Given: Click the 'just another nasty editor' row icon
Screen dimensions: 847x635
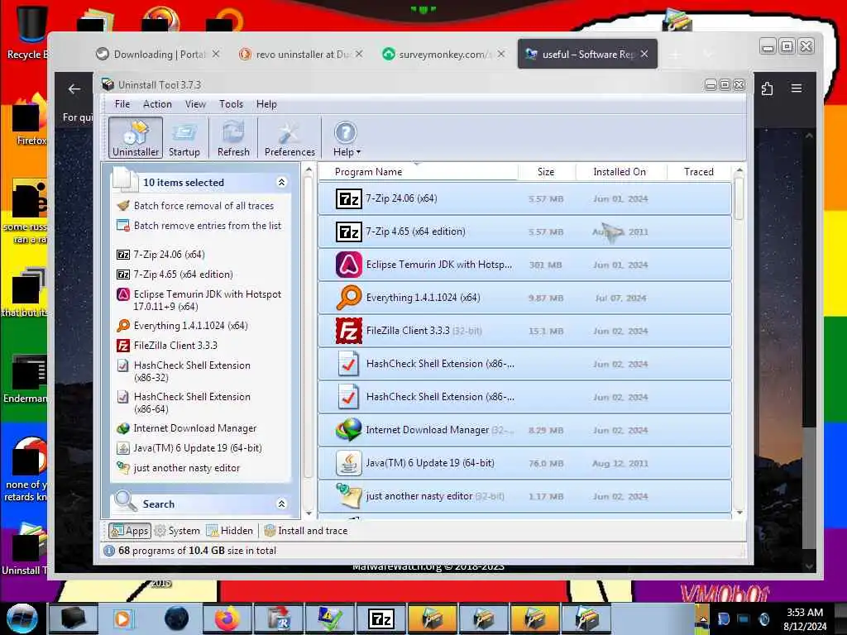Looking at the screenshot, I should [348, 496].
